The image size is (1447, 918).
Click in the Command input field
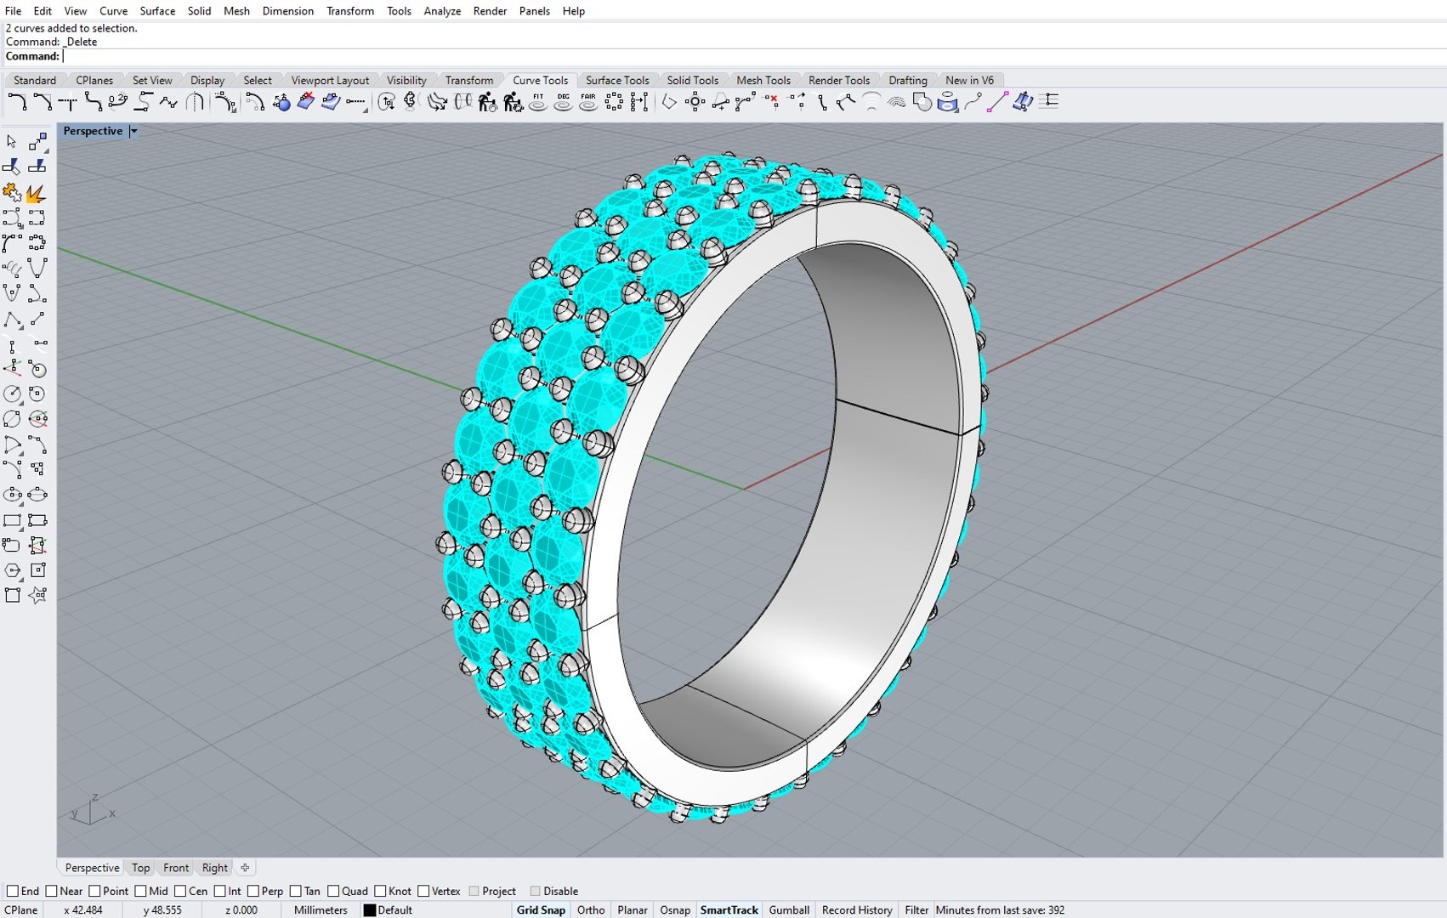[x=753, y=56]
